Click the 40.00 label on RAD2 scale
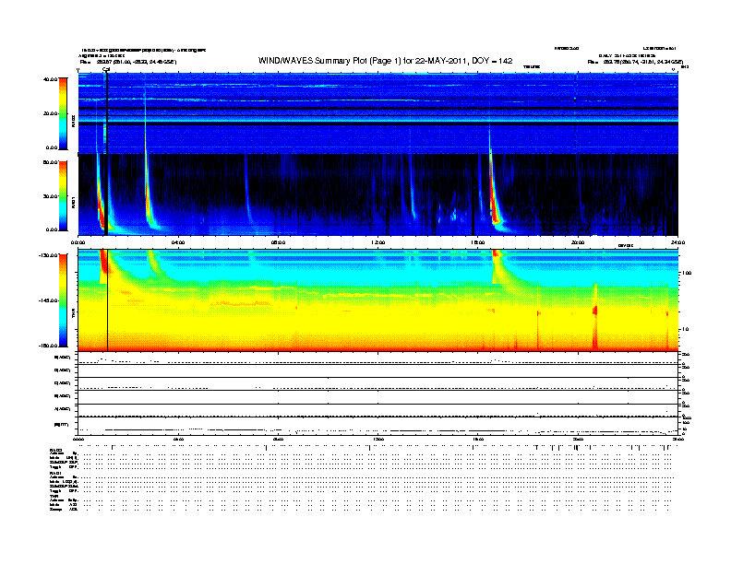The height and width of the screenshot is (564, 731). 50,79
